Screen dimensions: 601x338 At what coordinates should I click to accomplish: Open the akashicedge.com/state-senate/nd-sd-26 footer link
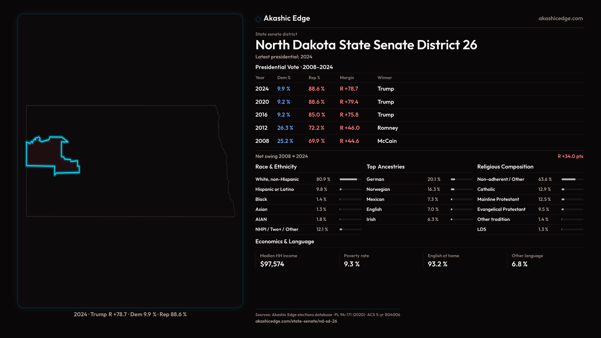click(296, 321)
